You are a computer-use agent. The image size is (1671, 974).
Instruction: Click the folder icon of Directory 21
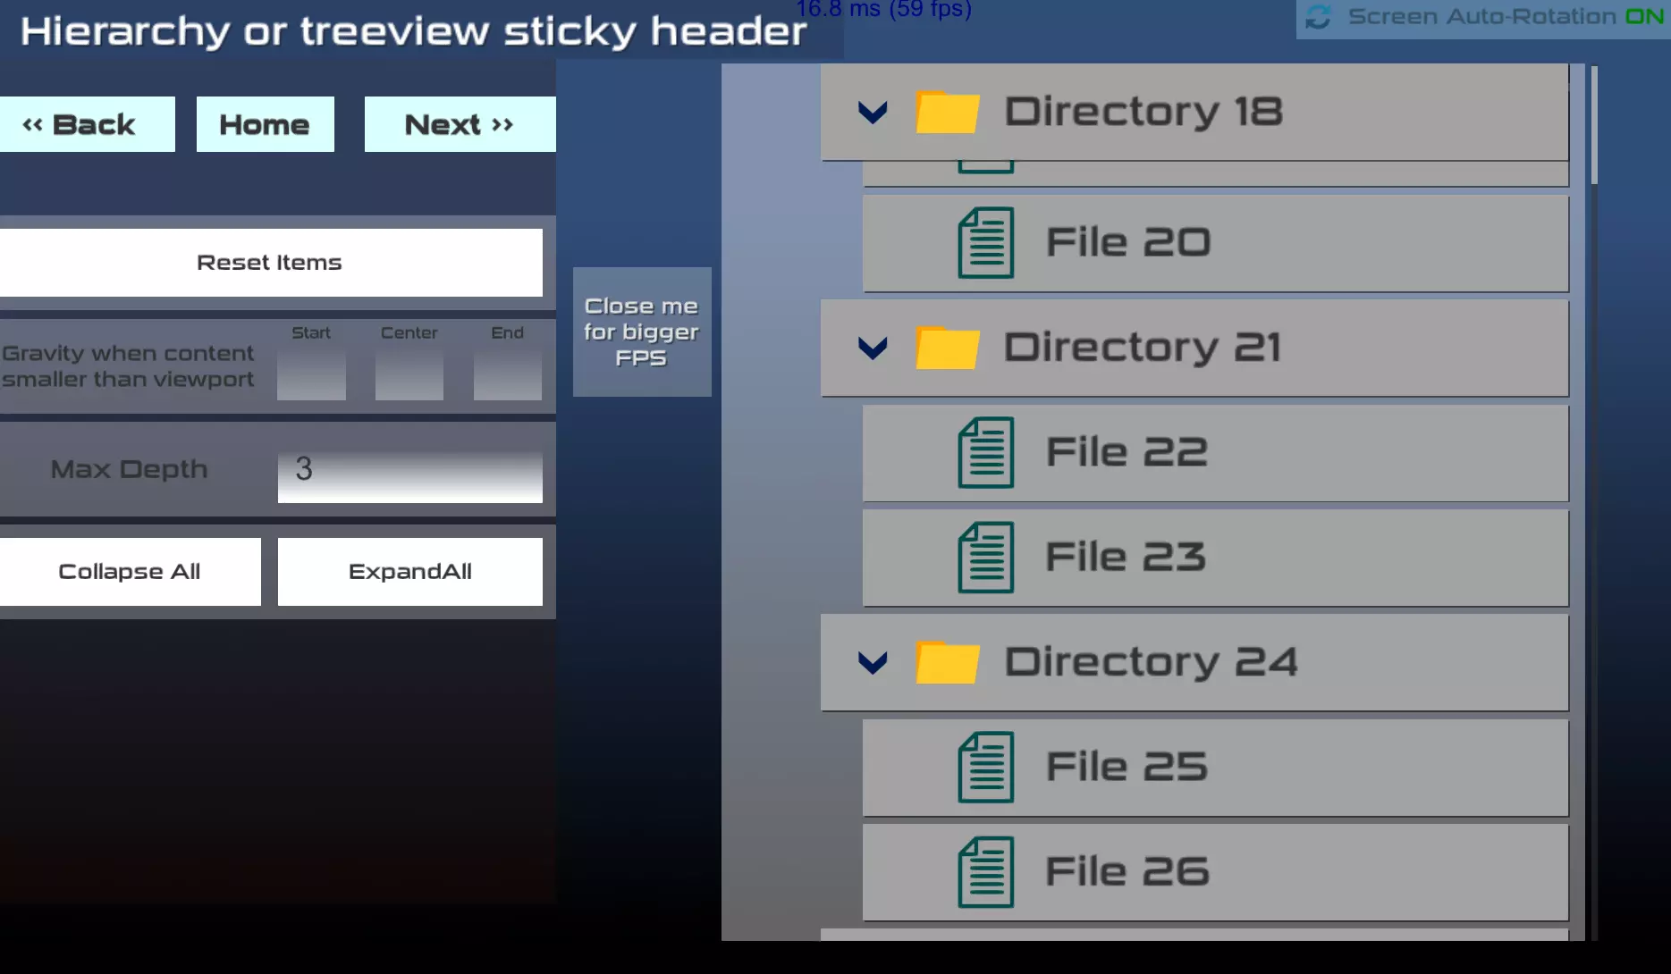point(949,347)
